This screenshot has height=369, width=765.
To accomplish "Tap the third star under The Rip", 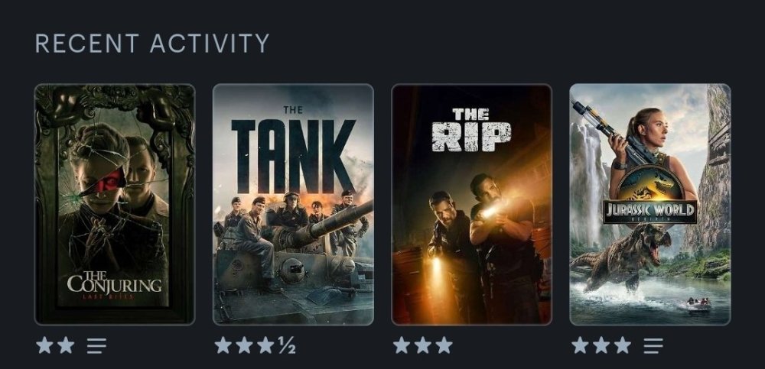I will pos(444,345).
